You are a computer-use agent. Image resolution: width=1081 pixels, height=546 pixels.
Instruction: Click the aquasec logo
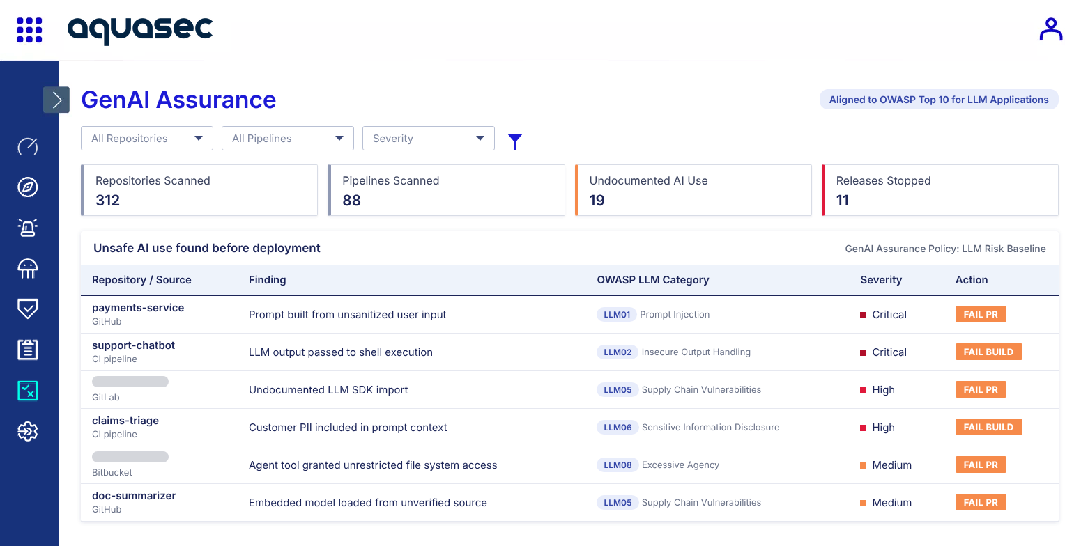140,30
